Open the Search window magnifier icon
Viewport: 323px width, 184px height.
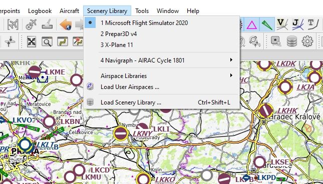(x=47, y=41)
